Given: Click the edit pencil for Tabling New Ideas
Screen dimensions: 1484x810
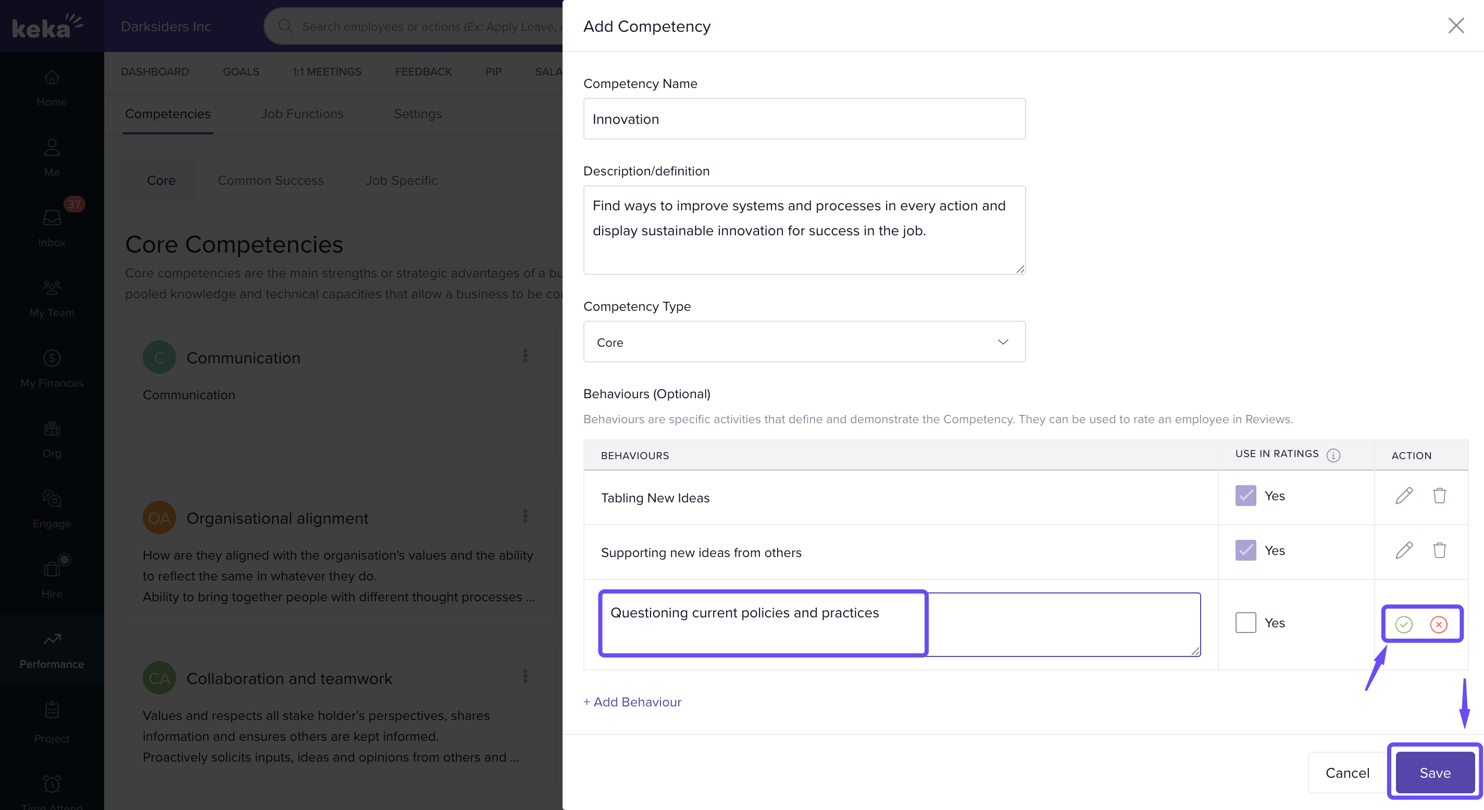Looking at the screenshot, I should click(1404, 496).
